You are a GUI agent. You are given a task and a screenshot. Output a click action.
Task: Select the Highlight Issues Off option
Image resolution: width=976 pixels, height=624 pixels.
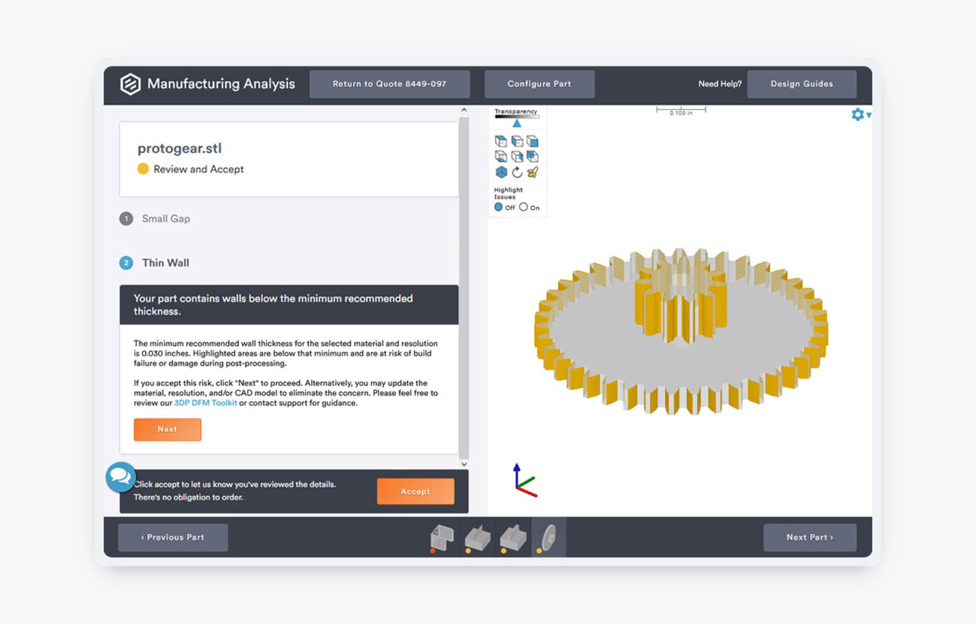point(499,207)
